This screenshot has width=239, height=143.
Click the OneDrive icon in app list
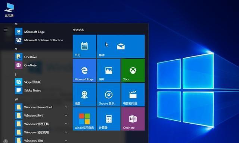coord(19,57)
